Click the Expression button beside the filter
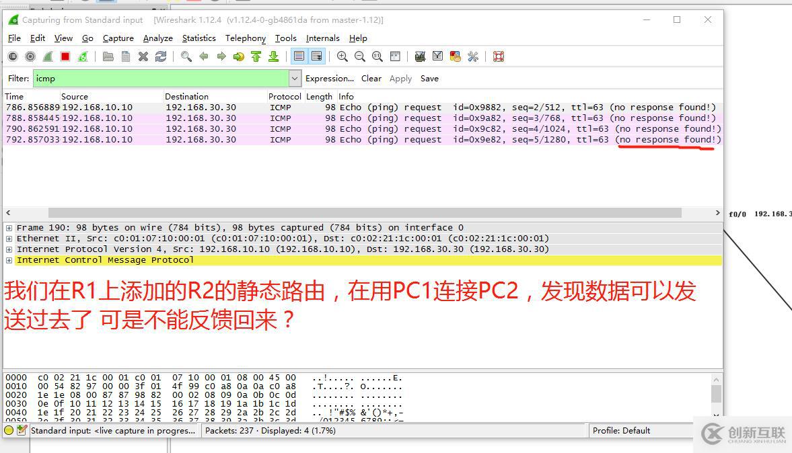792x453 pixels. [x=329, y=78]
